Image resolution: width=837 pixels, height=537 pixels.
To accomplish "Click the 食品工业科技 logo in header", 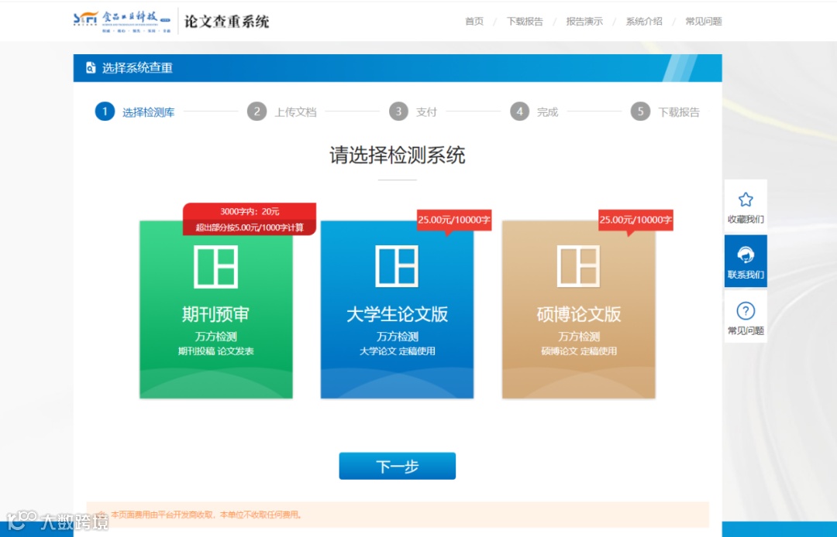I will pyautogui.click(x=122, y=22).
